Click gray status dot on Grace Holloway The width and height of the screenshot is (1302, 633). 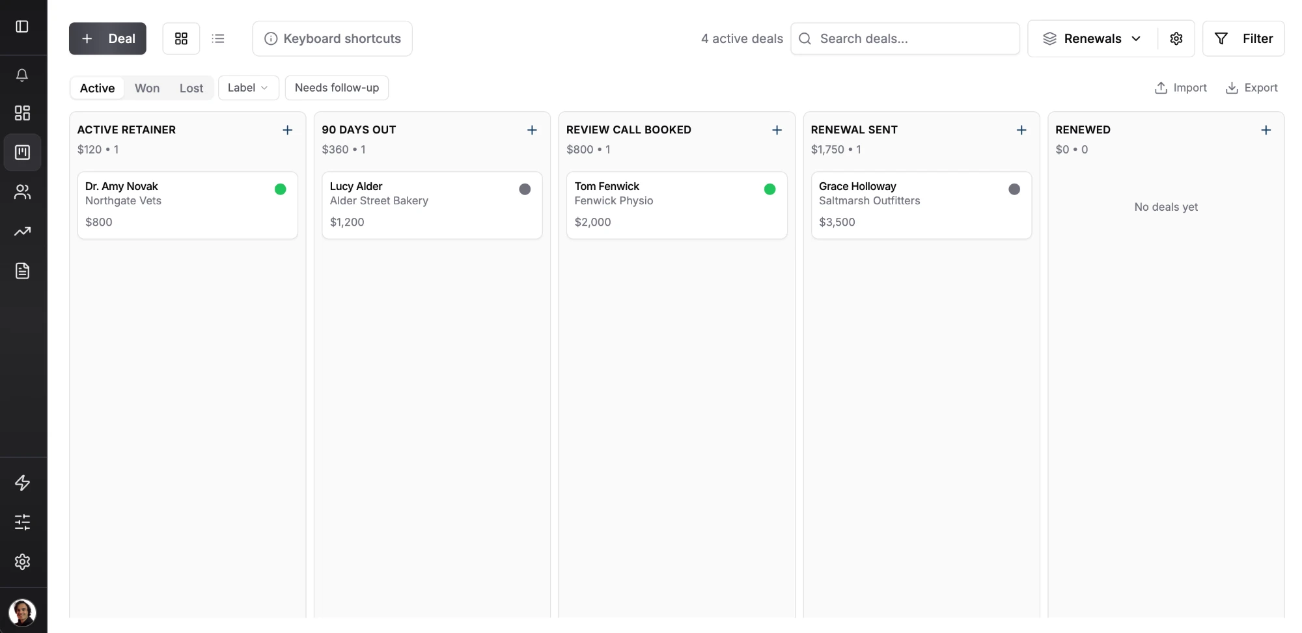(1014, 189)
